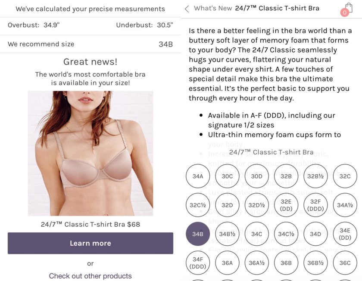This screenshot has height=281, width=362.
Task: Select size 34A circle
Action: (198, 176)
